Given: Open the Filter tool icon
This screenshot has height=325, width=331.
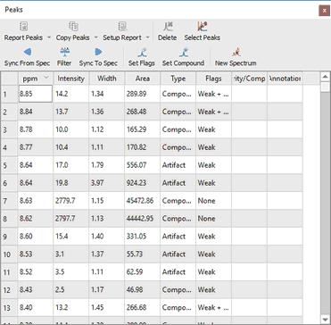Looking at the screenshot, I should pyautogui.click(x=64, y=53).
